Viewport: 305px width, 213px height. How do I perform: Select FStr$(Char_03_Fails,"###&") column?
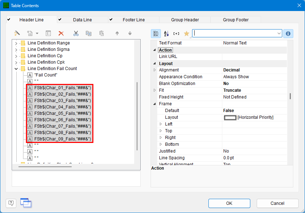point(62,101)
